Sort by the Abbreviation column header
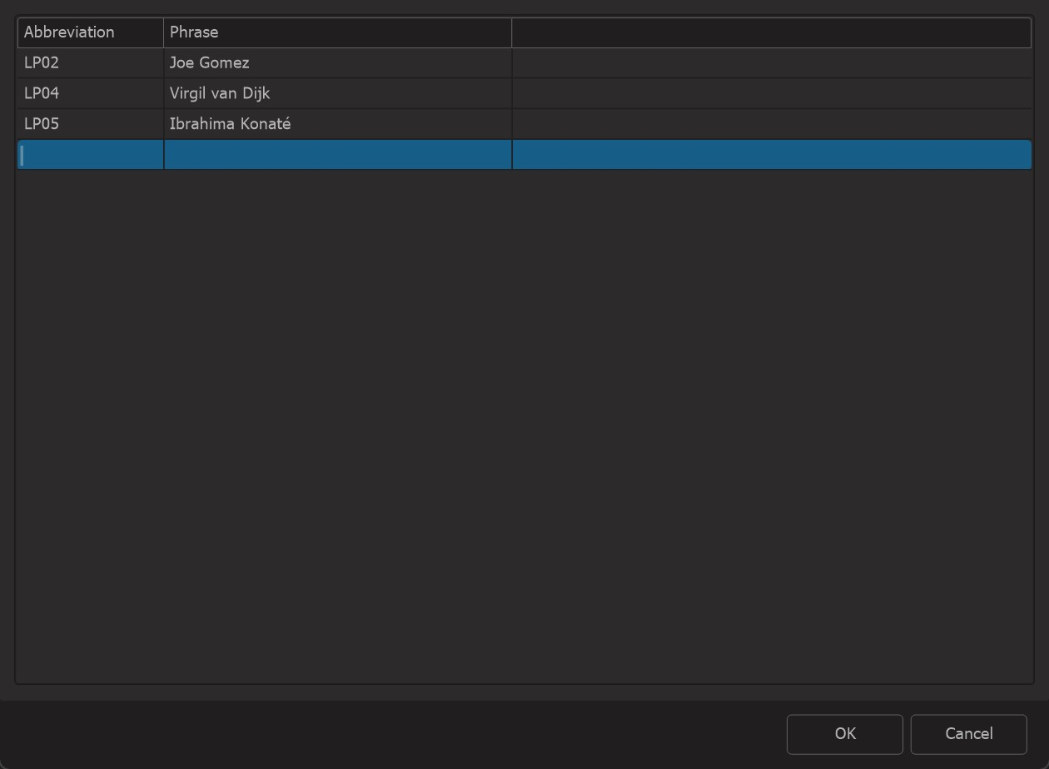The height and width of the screenshot is (769, 1049). 91,32
